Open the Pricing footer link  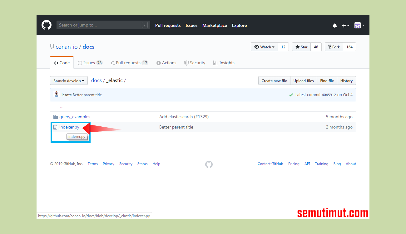click(x=294, y=164)
